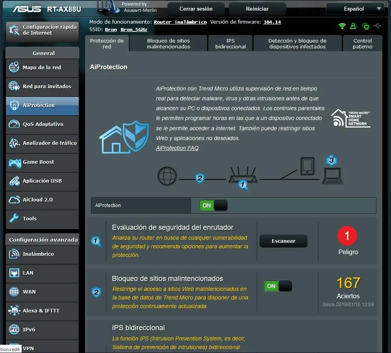Click the red Peligro danger badge

coord(347,236)
